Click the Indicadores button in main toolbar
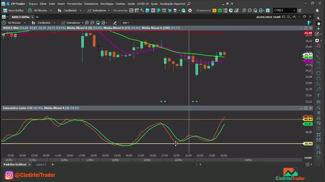 [99, 11]
